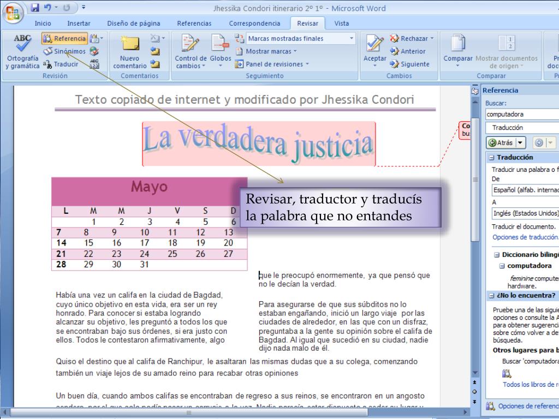Click the Atrás back button in Referencia pane
The width and height of the screenshot is (559, 419).
pos(501,143)
